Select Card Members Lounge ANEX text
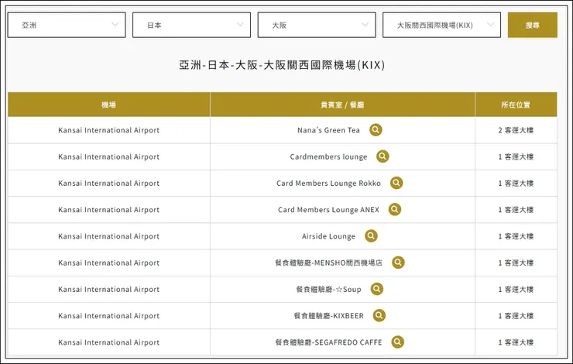Screen dimensions: 573x364 pos(328,210)
